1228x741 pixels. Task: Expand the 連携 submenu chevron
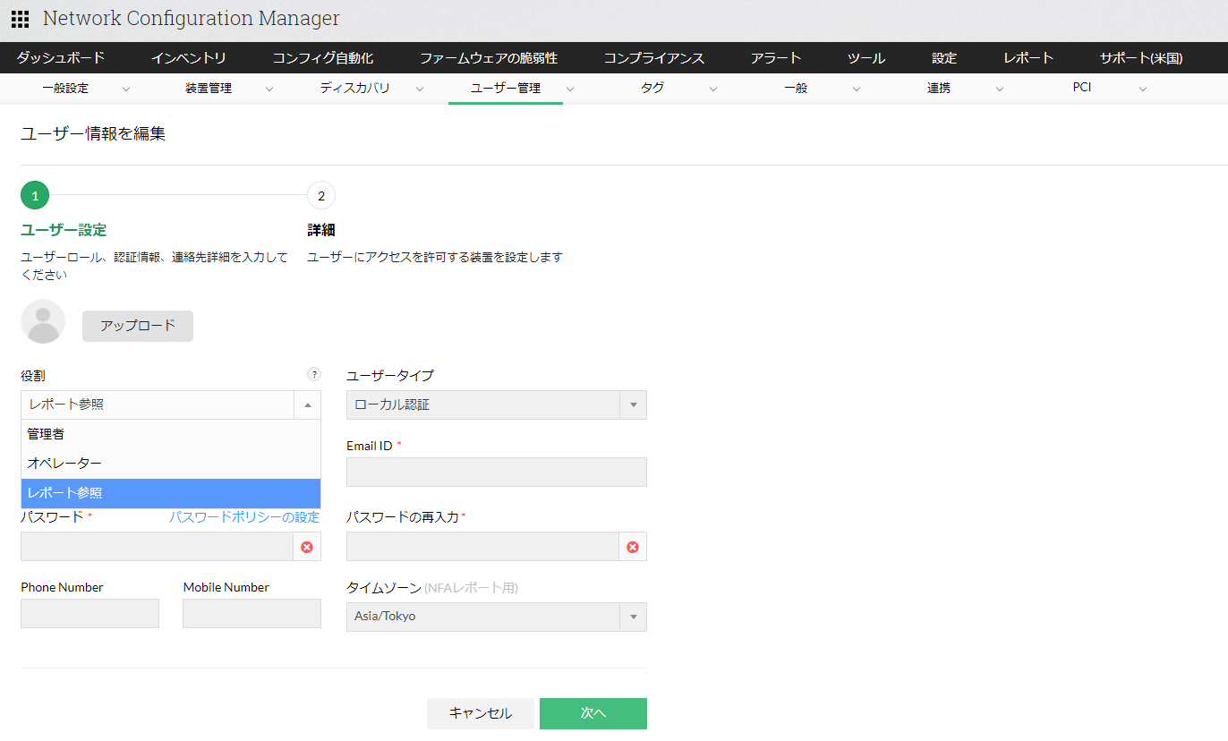tap(1000, 89)
